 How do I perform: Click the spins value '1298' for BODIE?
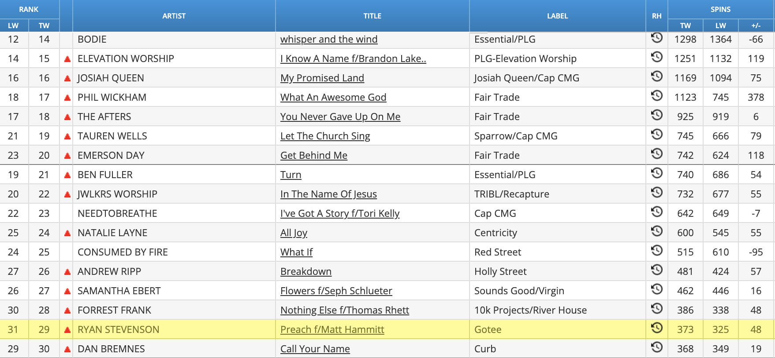[686, 39]
